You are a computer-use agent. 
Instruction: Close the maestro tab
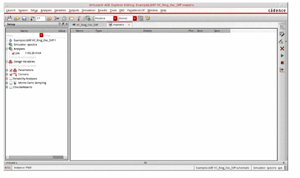pyautogui.click(x=129, y=25)
